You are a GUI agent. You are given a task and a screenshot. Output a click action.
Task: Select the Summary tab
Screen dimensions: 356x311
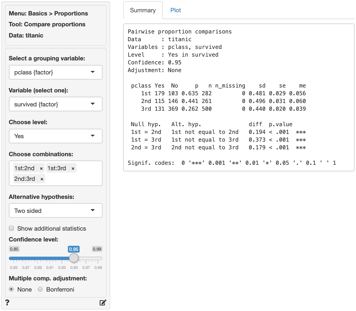143,10
